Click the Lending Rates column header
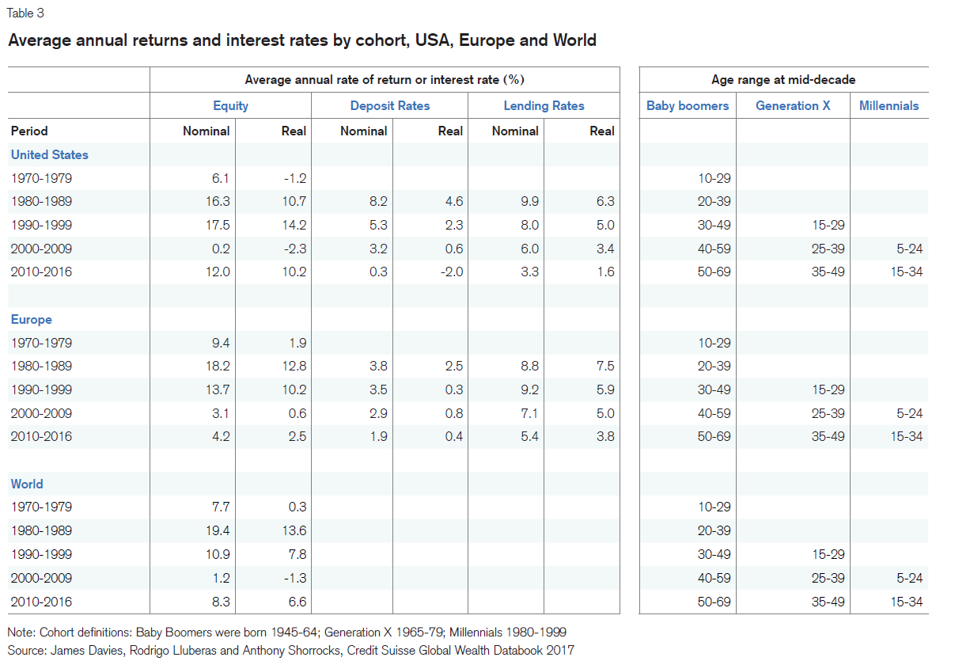 click(544, 105)
